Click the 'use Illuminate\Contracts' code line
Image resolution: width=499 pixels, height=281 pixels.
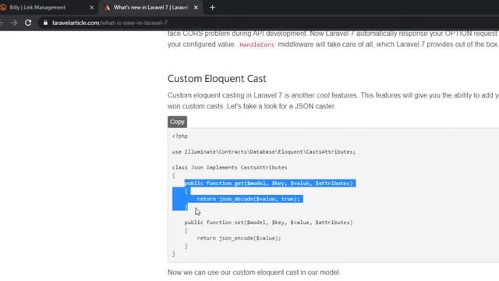(x=264, y=151)
